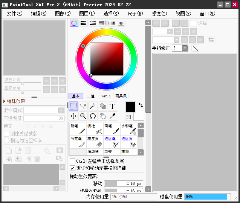Image resolution: width=240 pixels, height=203 pixels.
Task: Click the tool panel scroll down arrow
Action: pyautogui.click(x=148, y=189)
